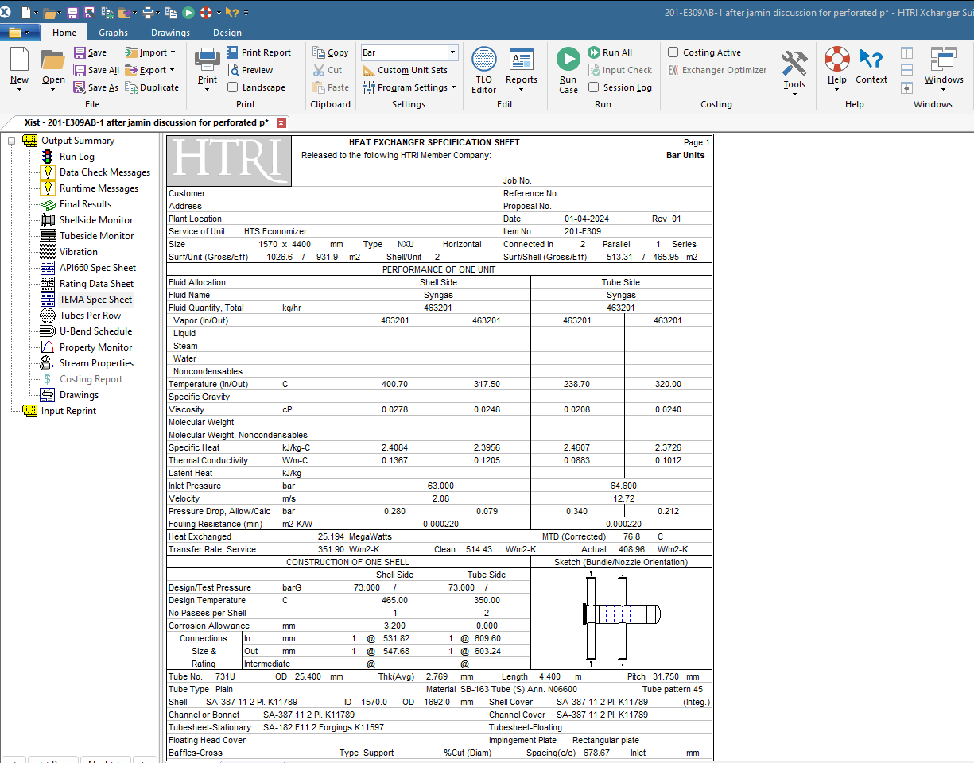Click the quick access printer icon

click(148, 13)
